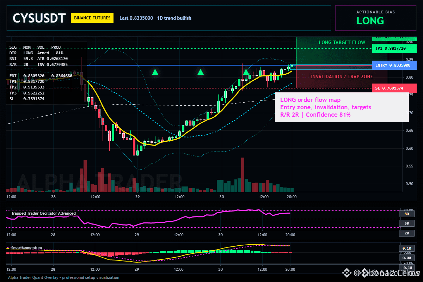Viewport: 423px width, 282px height.
Task: Click the 29 date label under main chart
Action: (x=137, y=197)
